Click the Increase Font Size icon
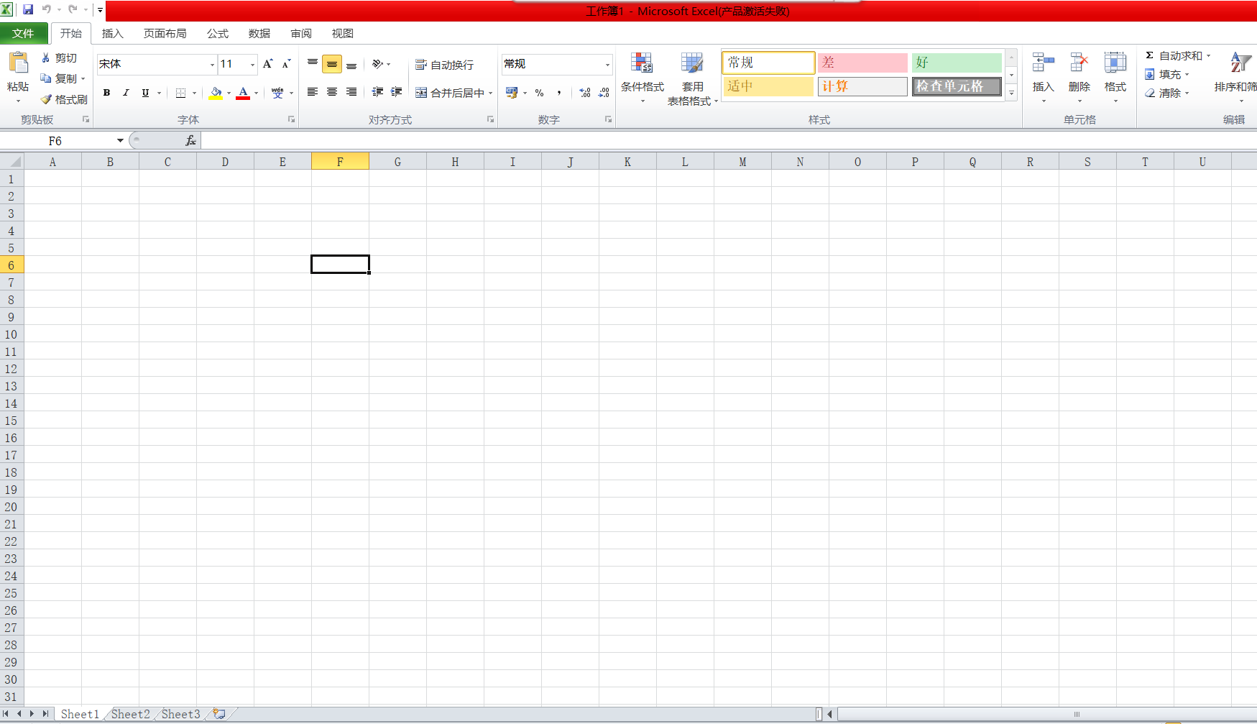The height and width of the screenshot is (724, 1257). coord(267,64)
